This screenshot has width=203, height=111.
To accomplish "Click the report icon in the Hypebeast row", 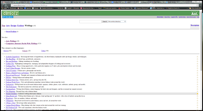I will tap(197, 98).
